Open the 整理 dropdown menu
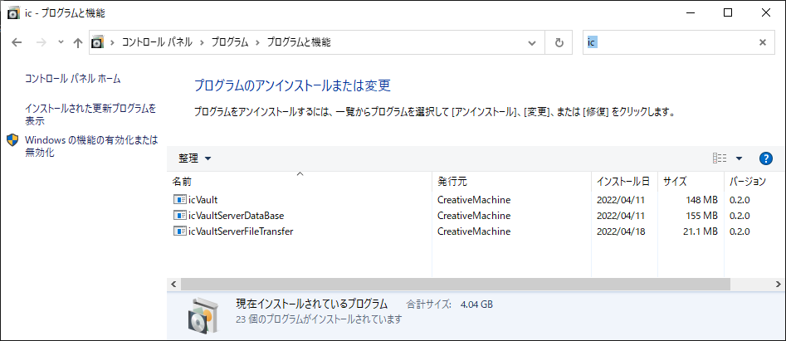This screenshot has height=341, width=786. (195, 158)
